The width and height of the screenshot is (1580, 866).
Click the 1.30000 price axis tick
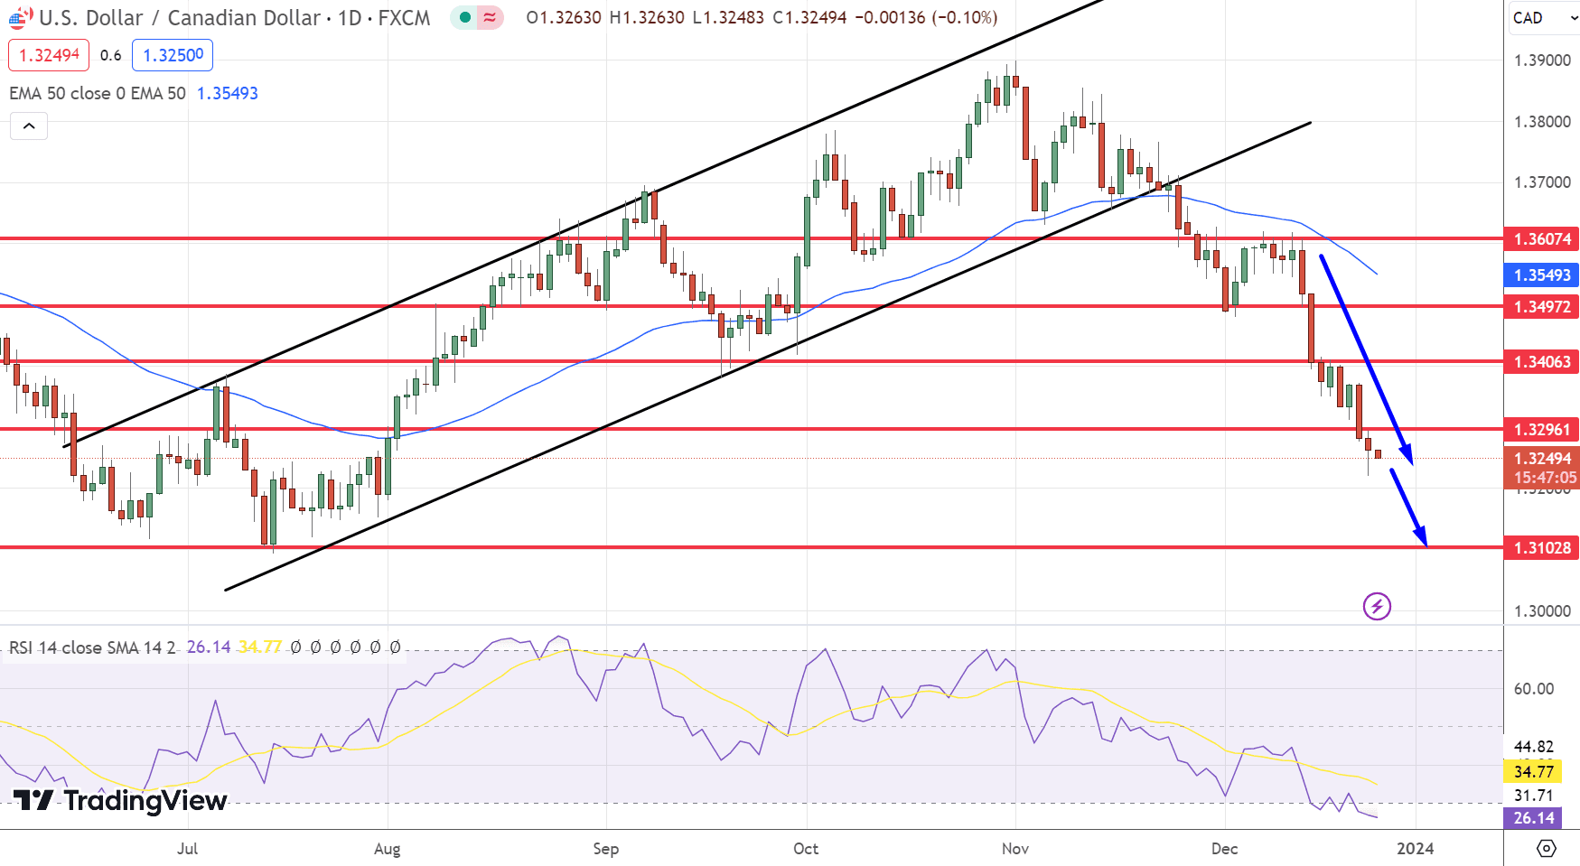pos(1542,611)
